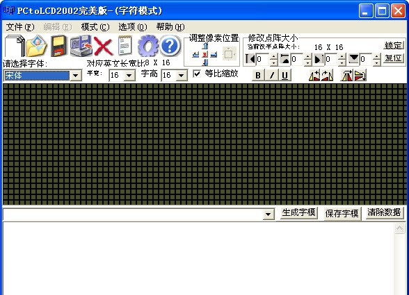This screenshot has height=295, width=409.
Task: Expand the text input history dropdown
Action: tap(268, 214)
